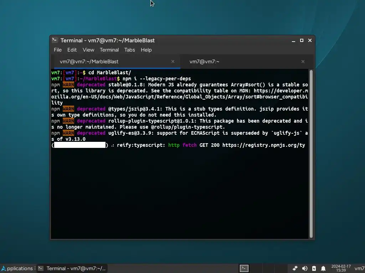Open the Applications menu on the panel
This screenshot has width=365, height=273.
(x=18, y=268)
